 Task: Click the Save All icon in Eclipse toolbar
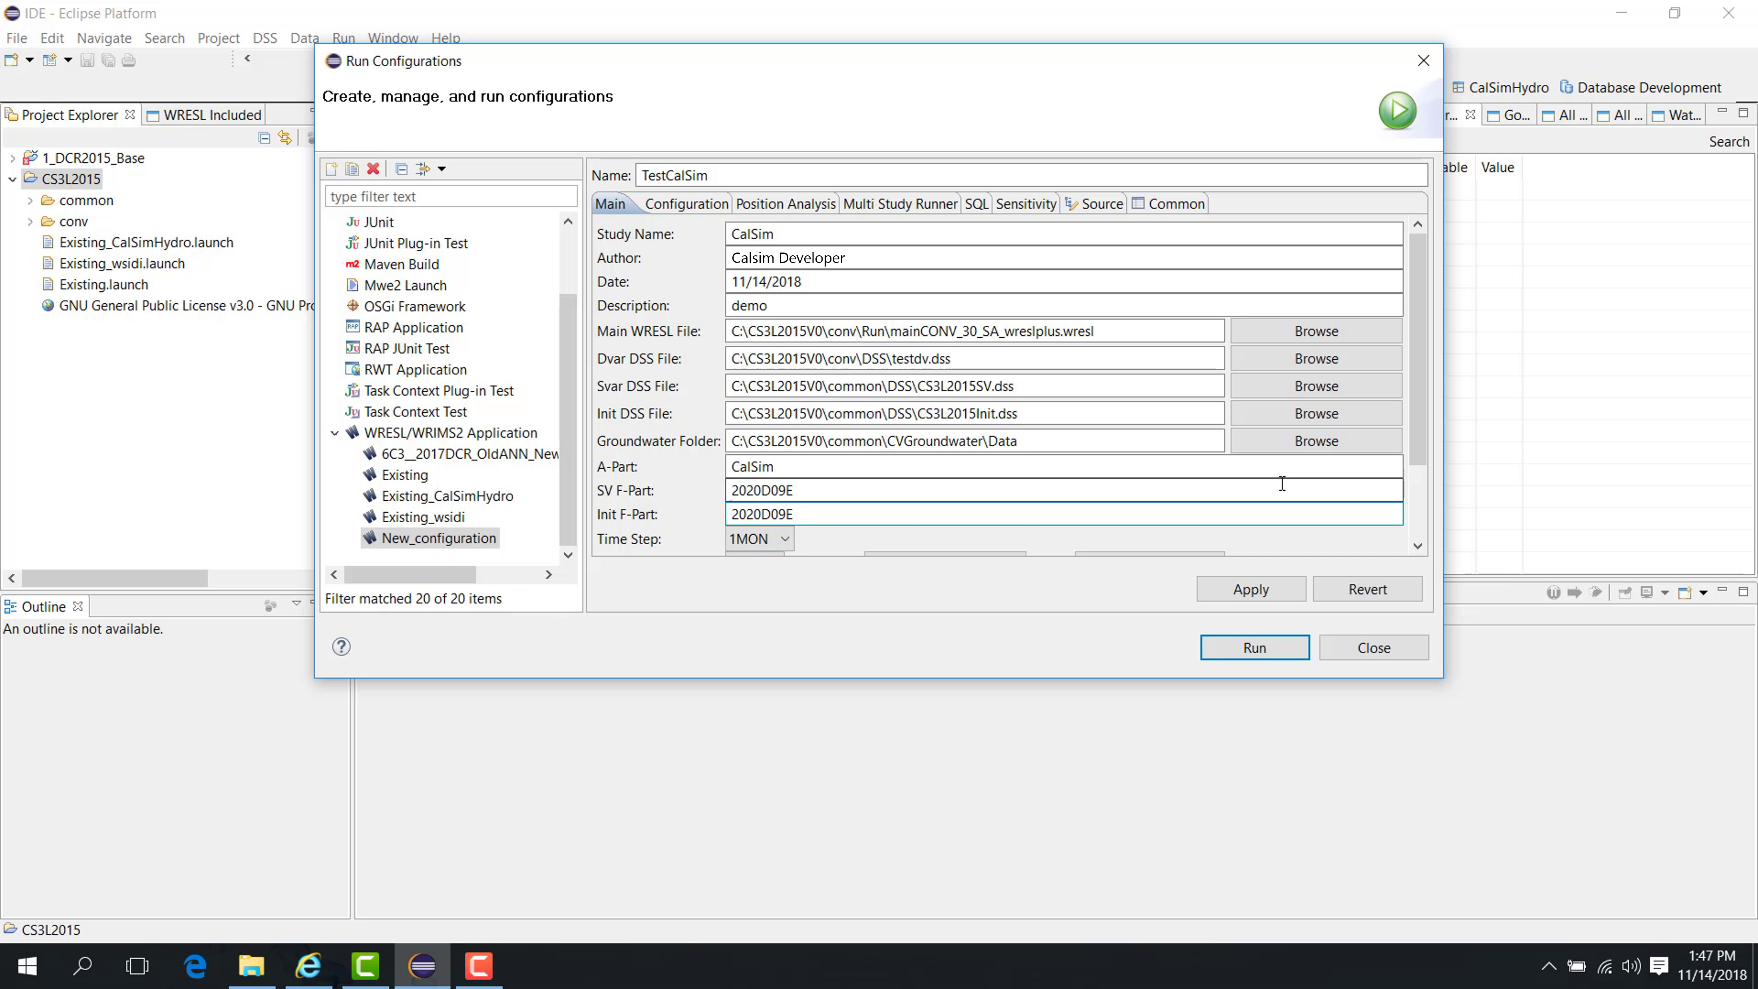tap(108, 60)
